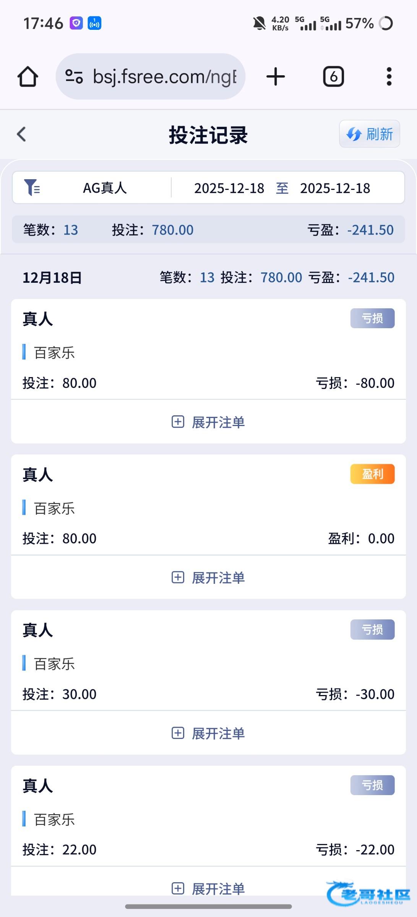Open a new browser tab
Screen dimensions: 417x917
tap(276, 76)
